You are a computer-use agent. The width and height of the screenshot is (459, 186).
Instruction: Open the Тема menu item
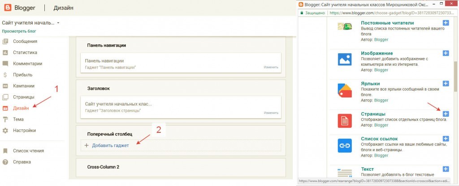[x=18, y=119]
